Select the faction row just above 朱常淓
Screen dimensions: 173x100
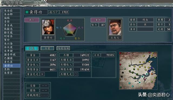coord(12,69)
